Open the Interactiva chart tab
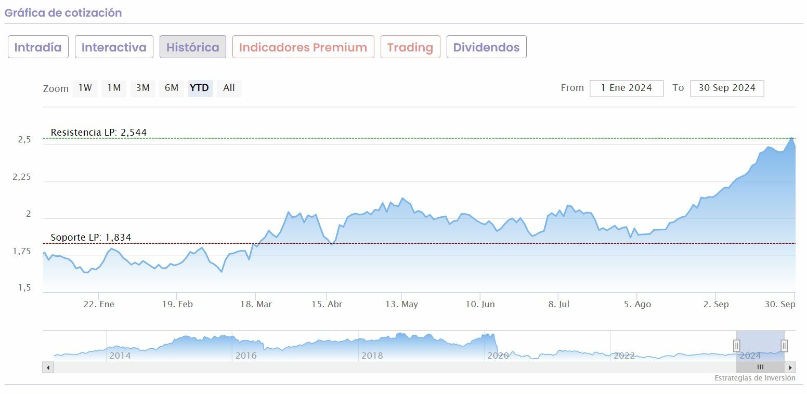The image size is (807, 394). (x=114, y=47)
